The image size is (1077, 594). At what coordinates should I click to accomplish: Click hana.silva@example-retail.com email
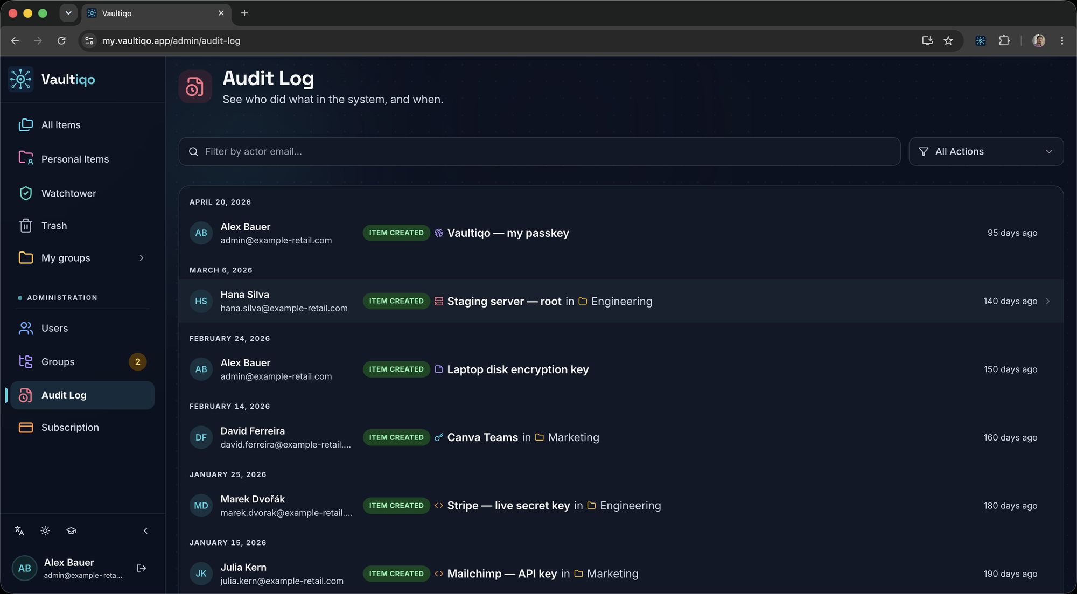(284, 309)
